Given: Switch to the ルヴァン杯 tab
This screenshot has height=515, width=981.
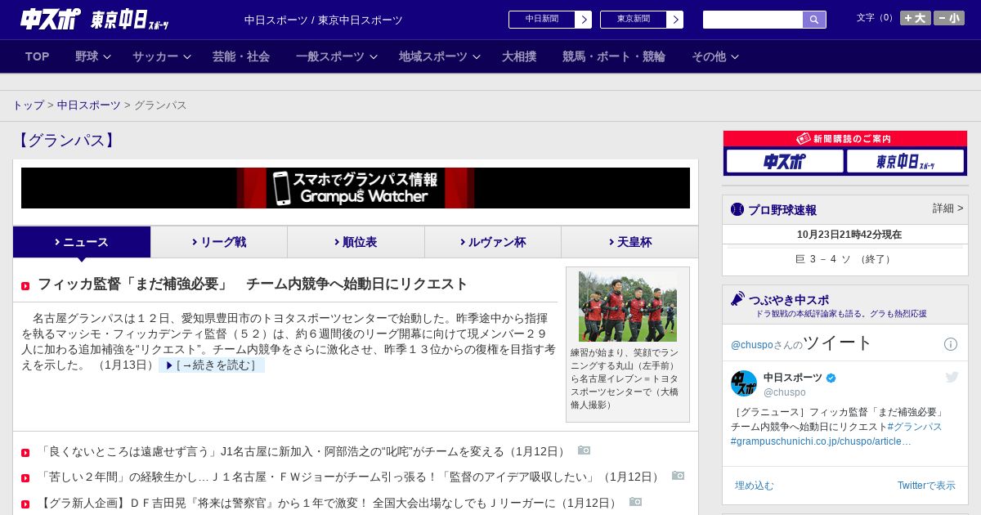Looking at the screenshot, I should point(493,242).
